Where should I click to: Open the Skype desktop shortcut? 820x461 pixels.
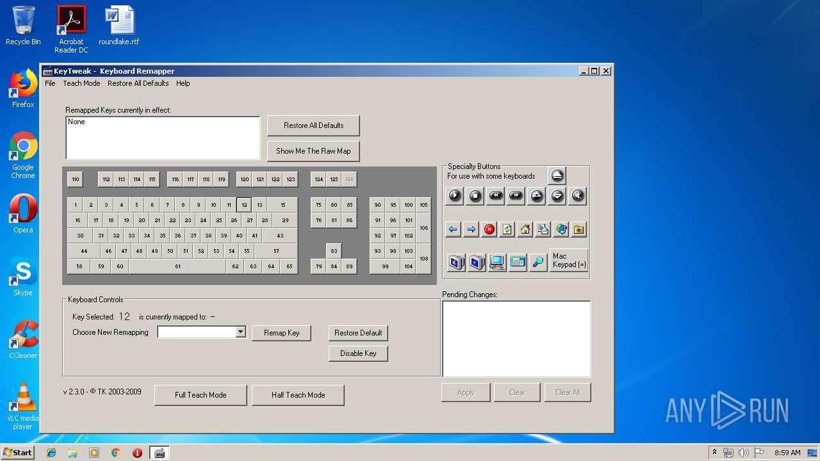(x=23, y=277)
